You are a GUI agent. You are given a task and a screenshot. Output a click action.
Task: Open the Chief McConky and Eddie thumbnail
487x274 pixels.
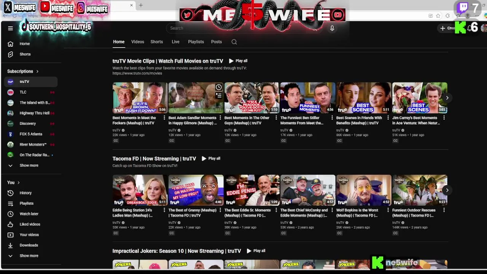(x=308, y=190)
